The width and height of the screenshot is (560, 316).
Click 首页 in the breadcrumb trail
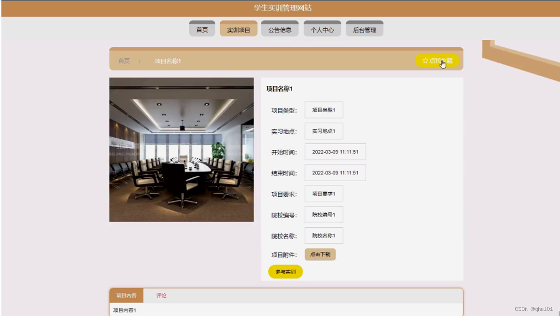123,61
